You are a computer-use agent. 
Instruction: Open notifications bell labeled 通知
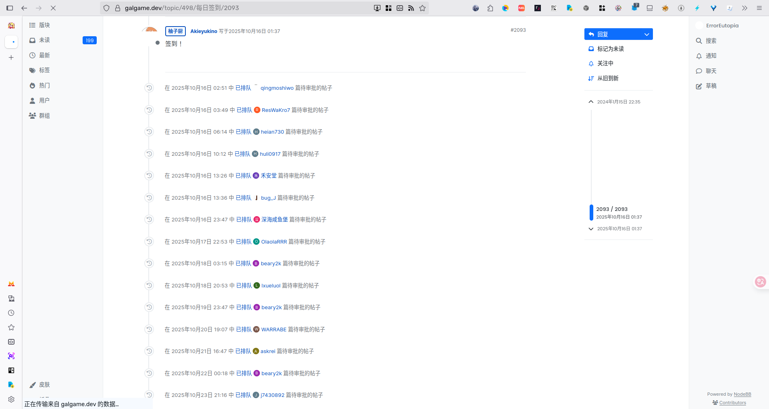(699, 56)
